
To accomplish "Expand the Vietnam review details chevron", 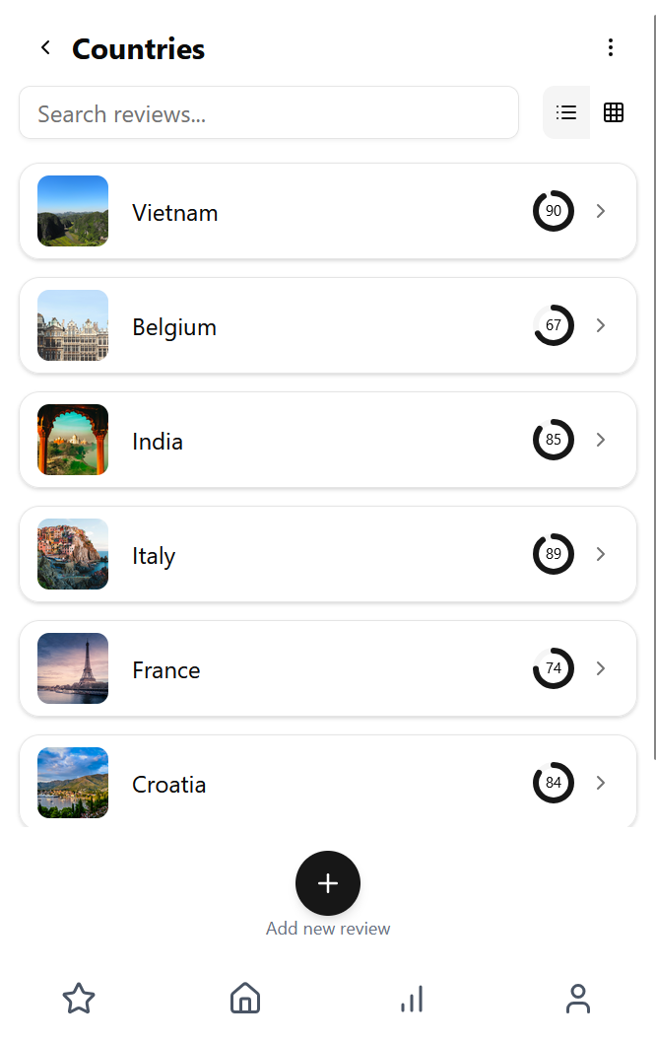I will (601, 211).
